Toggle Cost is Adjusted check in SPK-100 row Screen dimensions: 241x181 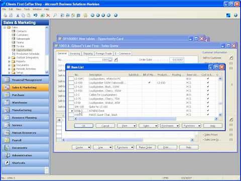208,107
